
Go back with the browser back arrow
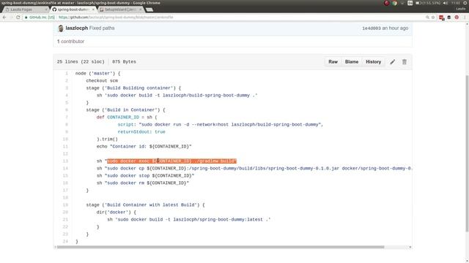point(4,18)
